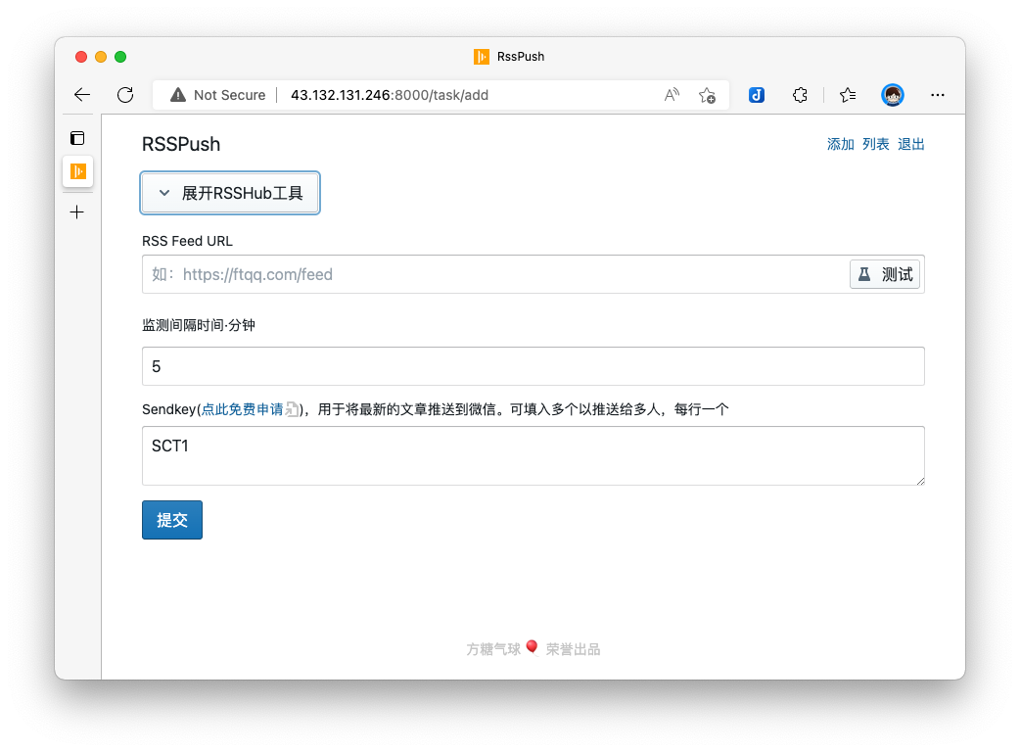Open the 添加 navigation link
Viewport: 1020px width, 752px height.
[841, 144]
